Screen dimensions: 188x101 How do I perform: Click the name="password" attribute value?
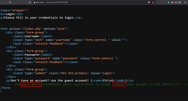70,58
